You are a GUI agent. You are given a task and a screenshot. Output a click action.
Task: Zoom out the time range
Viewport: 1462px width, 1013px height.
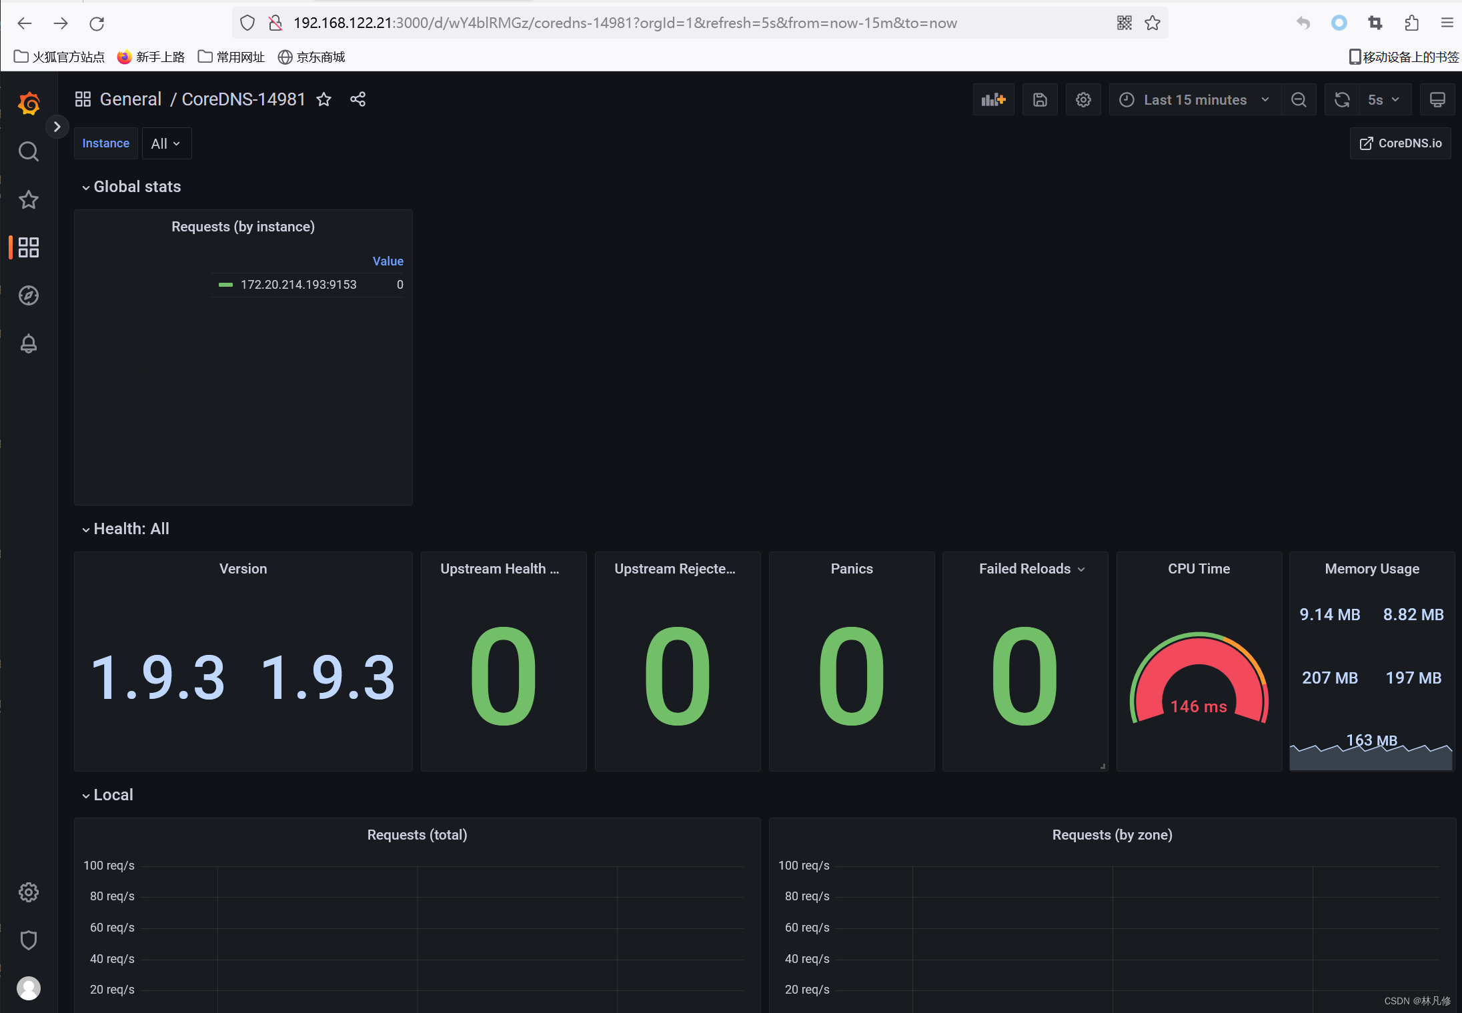pyautogui.click(x=1299, y=100)
